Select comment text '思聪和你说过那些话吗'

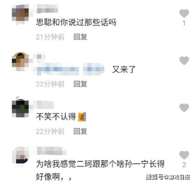(76, 23)
